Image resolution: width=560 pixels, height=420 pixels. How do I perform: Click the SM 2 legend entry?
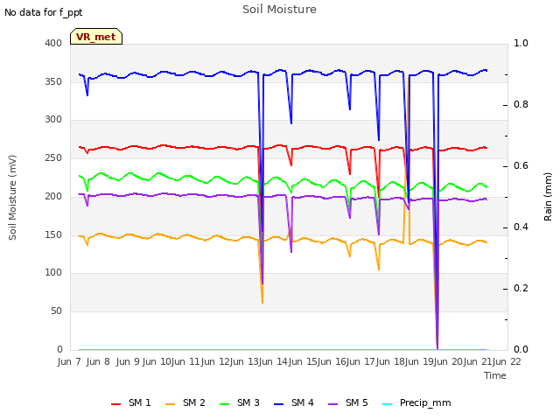pyautogui.click(x=185, y=403)
